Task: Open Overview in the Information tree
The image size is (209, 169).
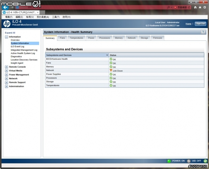Action: tap(15, 40)
